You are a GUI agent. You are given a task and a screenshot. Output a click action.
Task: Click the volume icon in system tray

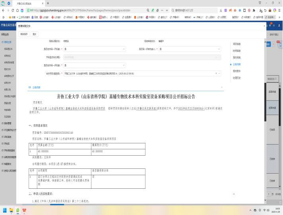coord(268,210)
